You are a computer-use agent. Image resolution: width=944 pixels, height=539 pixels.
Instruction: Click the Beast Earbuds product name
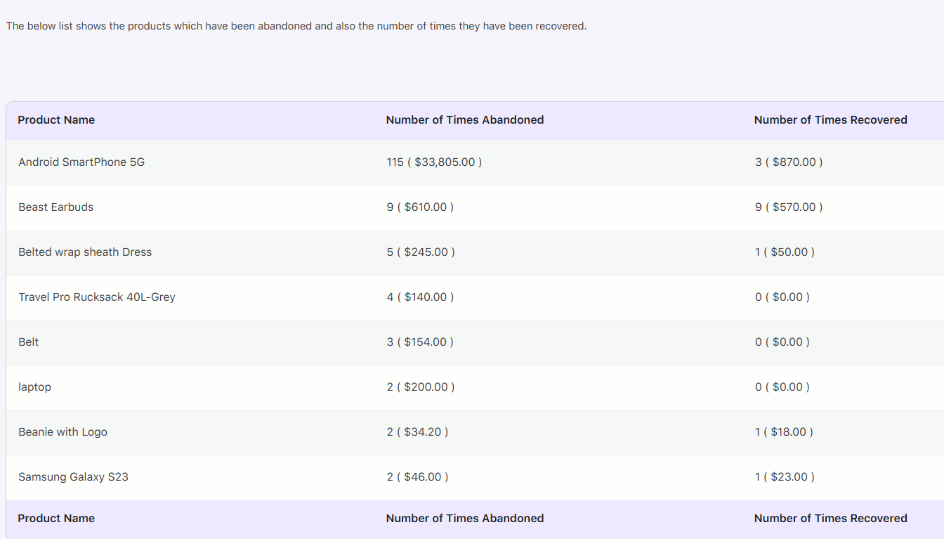[x=56, y=207]
